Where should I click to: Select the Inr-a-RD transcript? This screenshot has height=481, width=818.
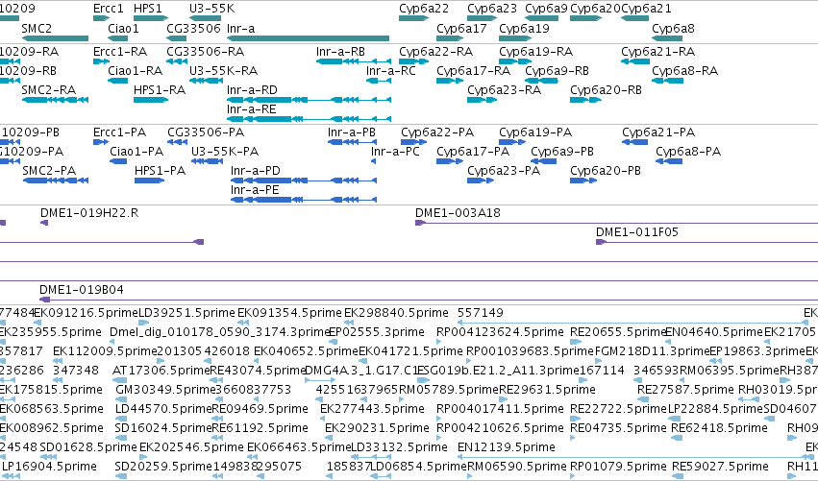309,100
